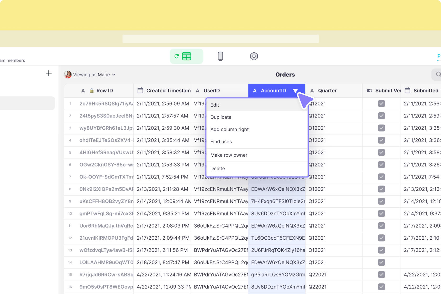Click the AccountID column dropdown arrow
This screenshot has height=294, width=441.
point(295,91)
